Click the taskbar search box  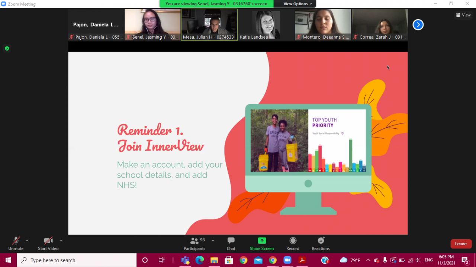[x=77, y=260]
